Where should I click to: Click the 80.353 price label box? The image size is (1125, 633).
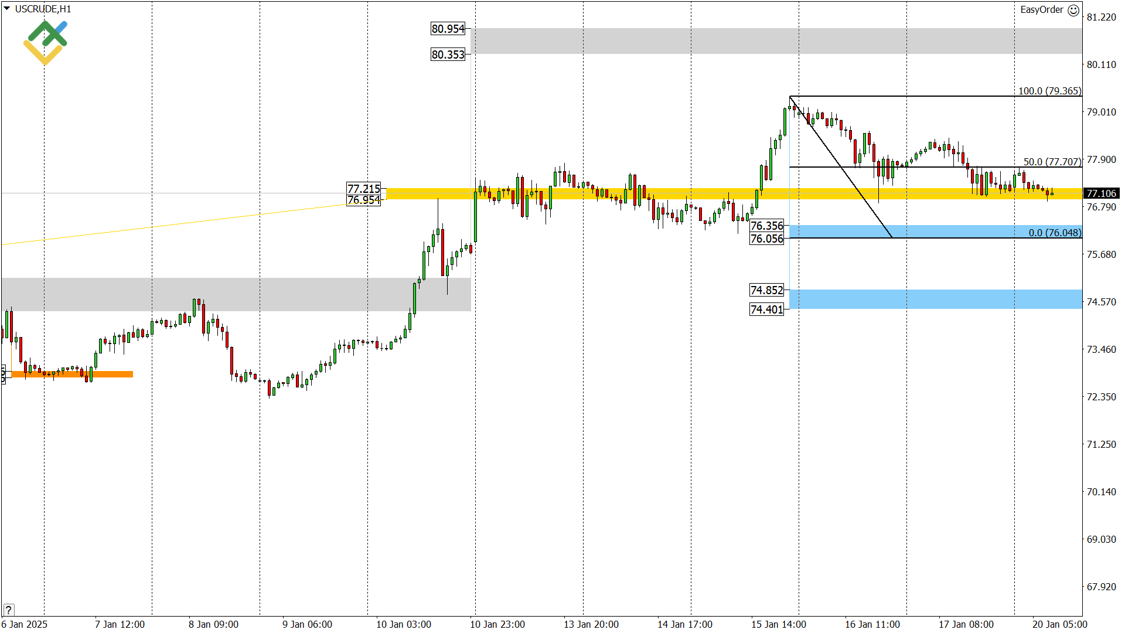pos(448,55)
